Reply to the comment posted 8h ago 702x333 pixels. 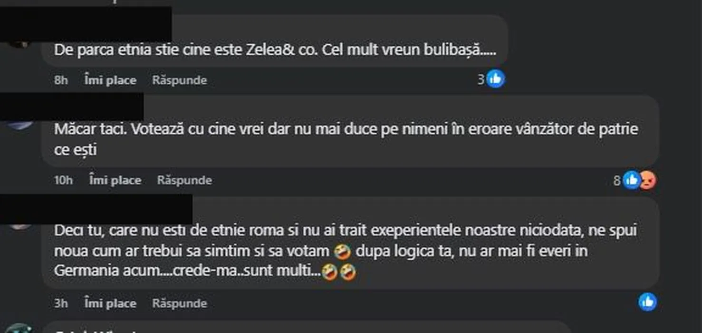pos(180,80)
